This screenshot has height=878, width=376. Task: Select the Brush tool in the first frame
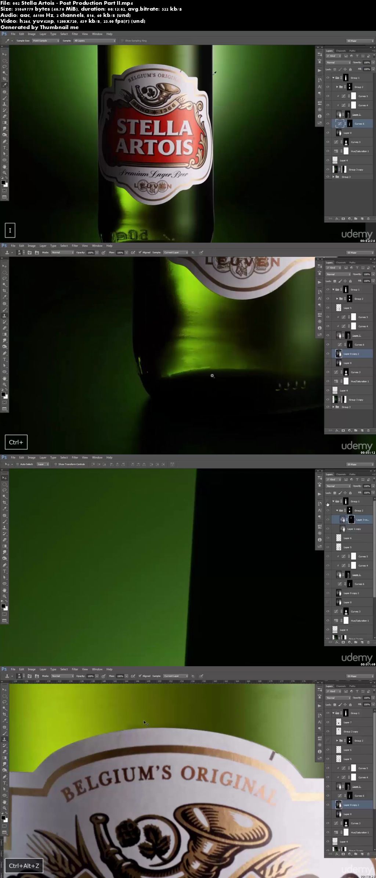(x=5, y=98)
